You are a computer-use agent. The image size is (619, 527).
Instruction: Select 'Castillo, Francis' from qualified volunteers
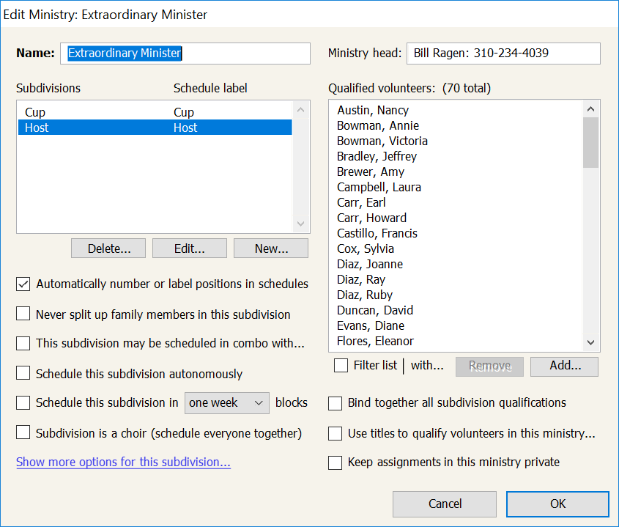point(377,233)
